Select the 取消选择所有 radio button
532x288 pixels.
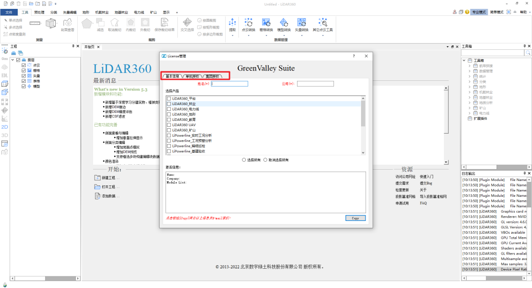tap(266, 160)
